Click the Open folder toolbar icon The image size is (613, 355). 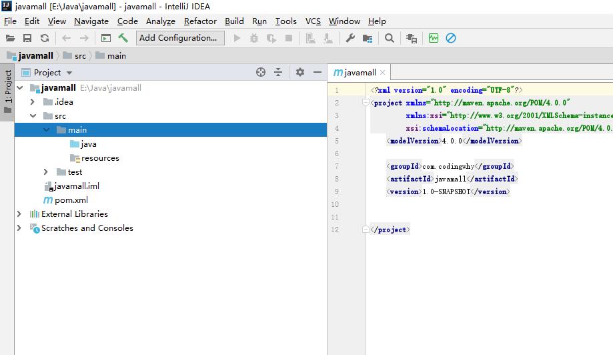pyautogui.click(x=10, y=39)
